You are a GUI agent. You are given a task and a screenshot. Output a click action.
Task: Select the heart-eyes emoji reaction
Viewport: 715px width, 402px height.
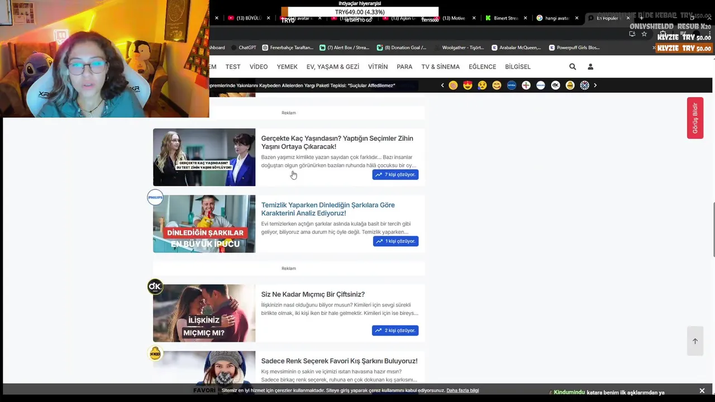click(468, 85)
